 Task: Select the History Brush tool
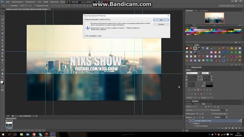pyautogui.click(x=2, y=43)
